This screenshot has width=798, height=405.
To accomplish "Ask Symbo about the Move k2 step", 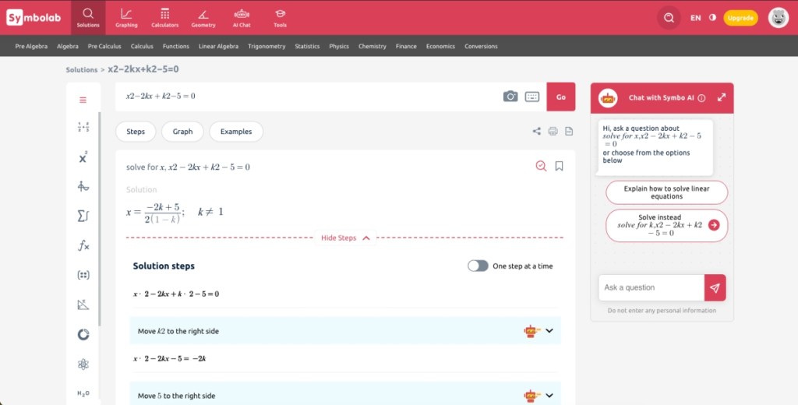I will (x=531, y=331).
